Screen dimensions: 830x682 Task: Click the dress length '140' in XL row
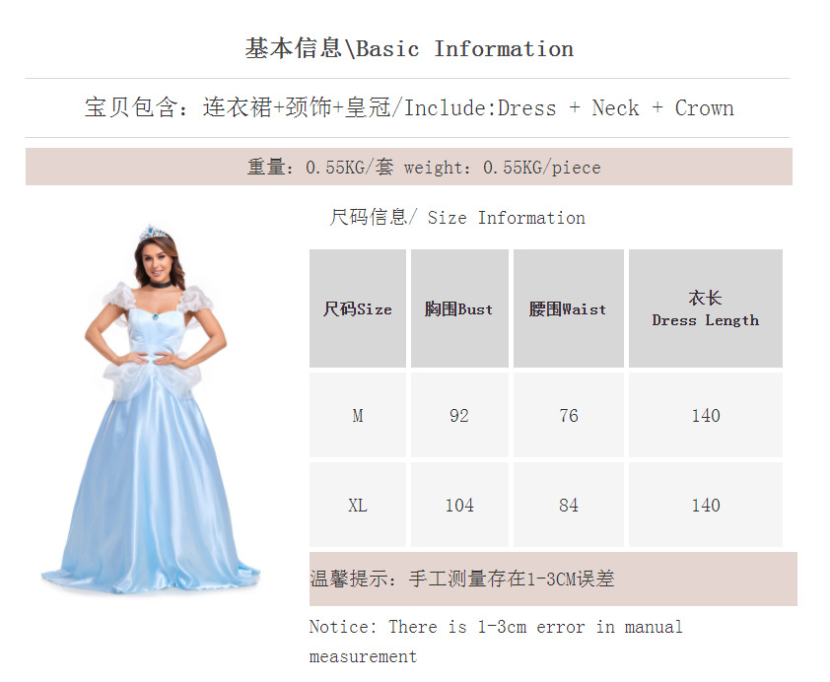[706, 505]
